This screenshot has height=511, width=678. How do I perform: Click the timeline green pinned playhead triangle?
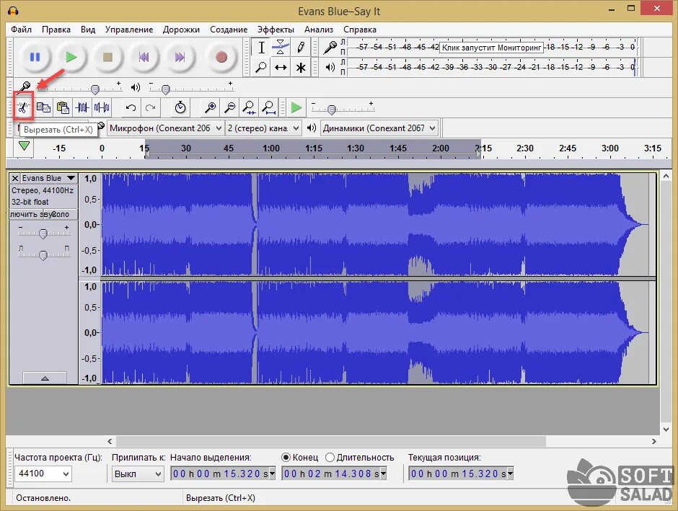point(25,146)
